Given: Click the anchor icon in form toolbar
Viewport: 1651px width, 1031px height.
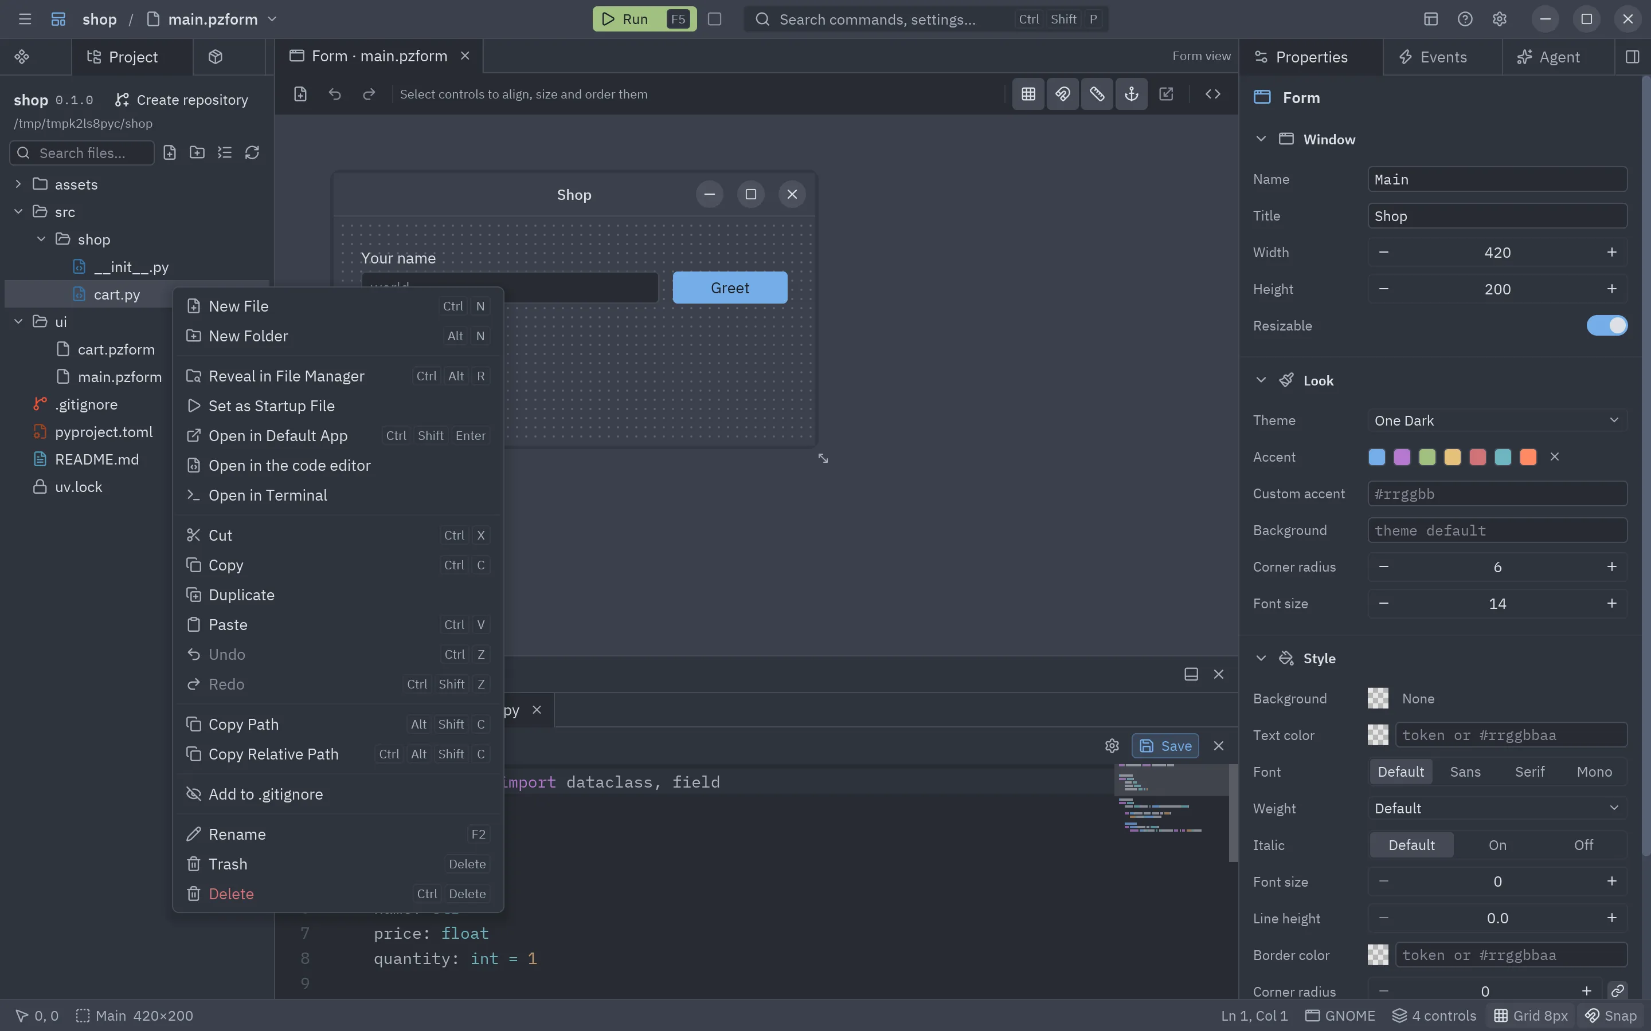Looking at the screenshot, I should click(1131, 94).
